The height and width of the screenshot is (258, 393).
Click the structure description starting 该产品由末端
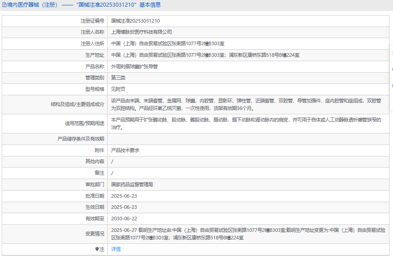246,105
